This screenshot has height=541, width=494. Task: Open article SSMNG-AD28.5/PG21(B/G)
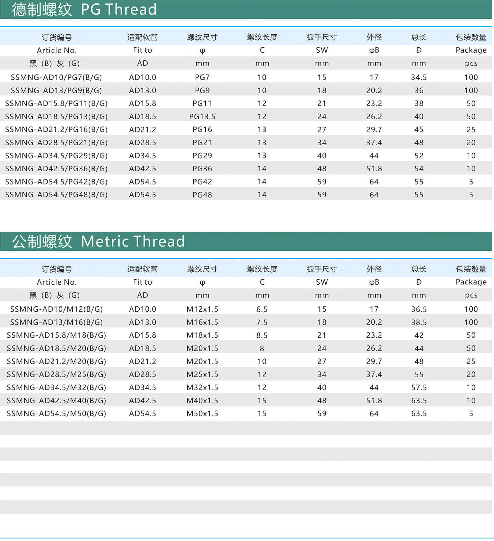coord(56,143)
